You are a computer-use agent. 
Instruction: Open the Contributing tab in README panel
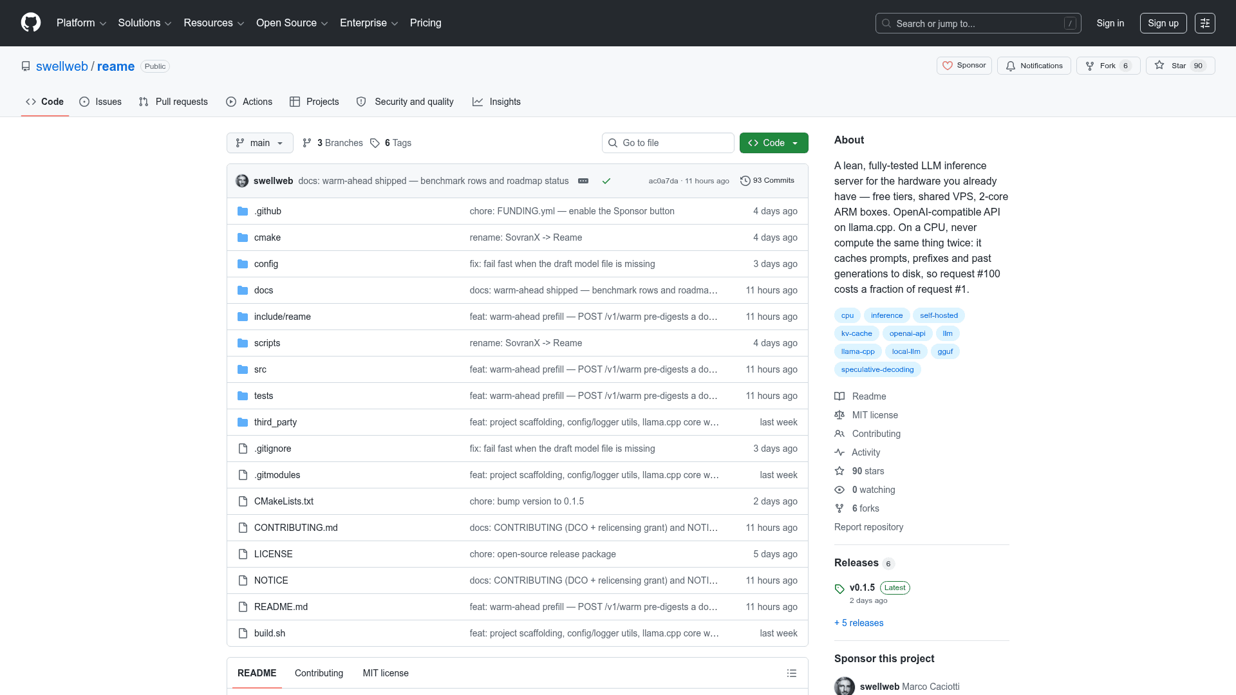(x=319, y=673)
